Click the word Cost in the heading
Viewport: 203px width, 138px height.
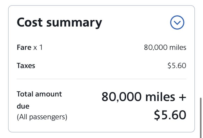30,23
